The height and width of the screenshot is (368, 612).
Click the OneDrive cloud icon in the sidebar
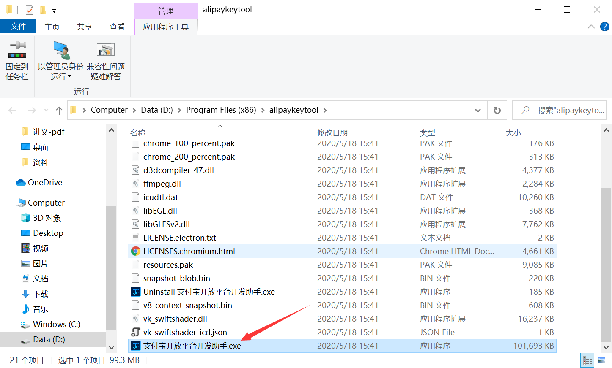click(x=21, y=183)
